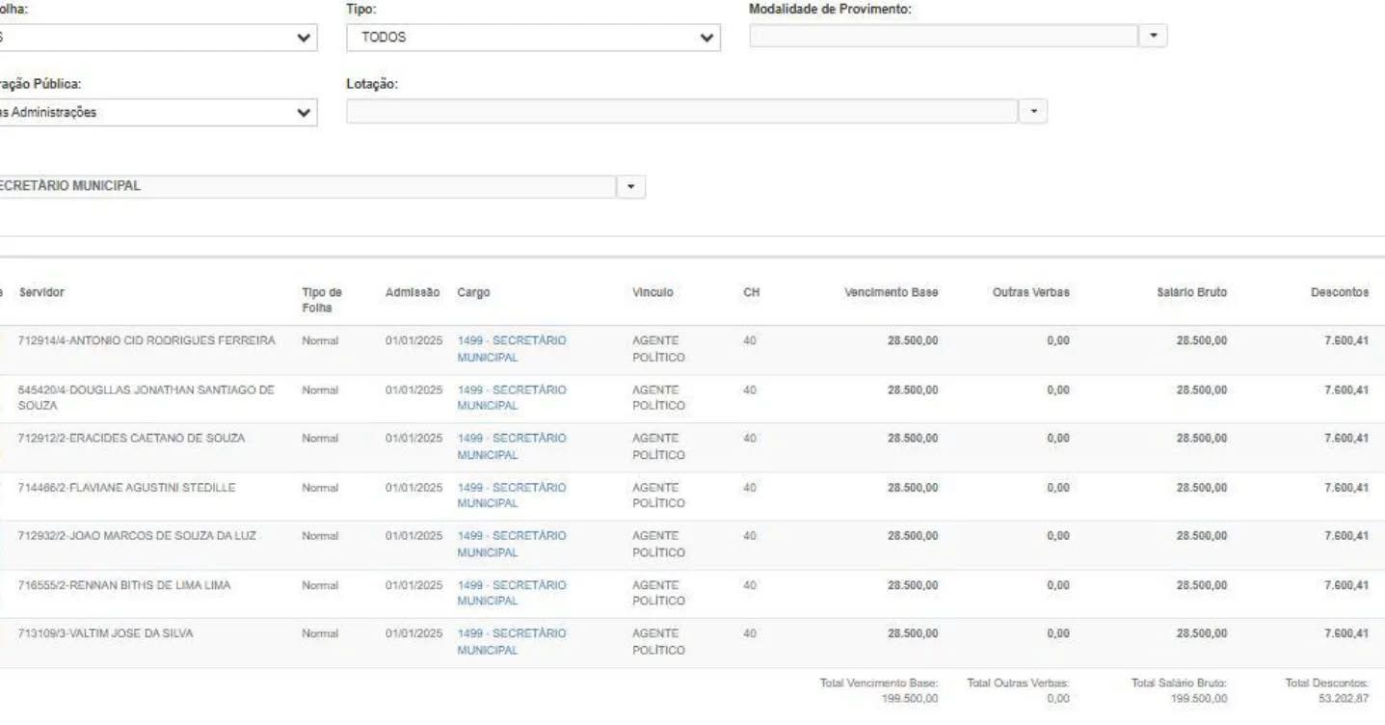Click inside the Lotação text field
This screenshot has height=725, width=1385.
click(x=681, y=111)
